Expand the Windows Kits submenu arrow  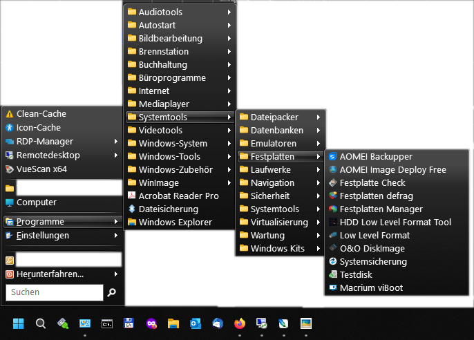tap(319, 248)
